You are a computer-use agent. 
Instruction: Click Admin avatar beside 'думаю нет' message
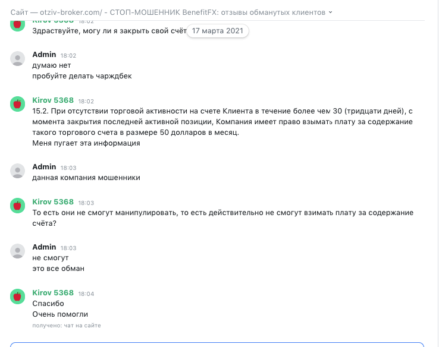point(17,59)
